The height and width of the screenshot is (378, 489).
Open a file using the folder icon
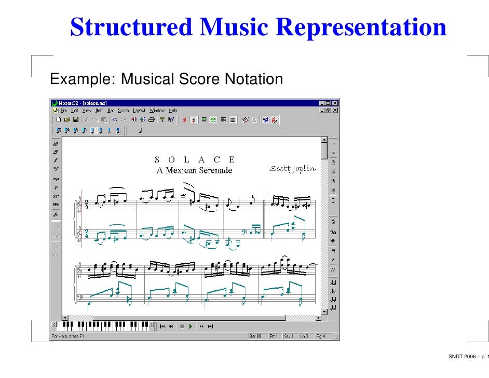click(x=67, y=119)
